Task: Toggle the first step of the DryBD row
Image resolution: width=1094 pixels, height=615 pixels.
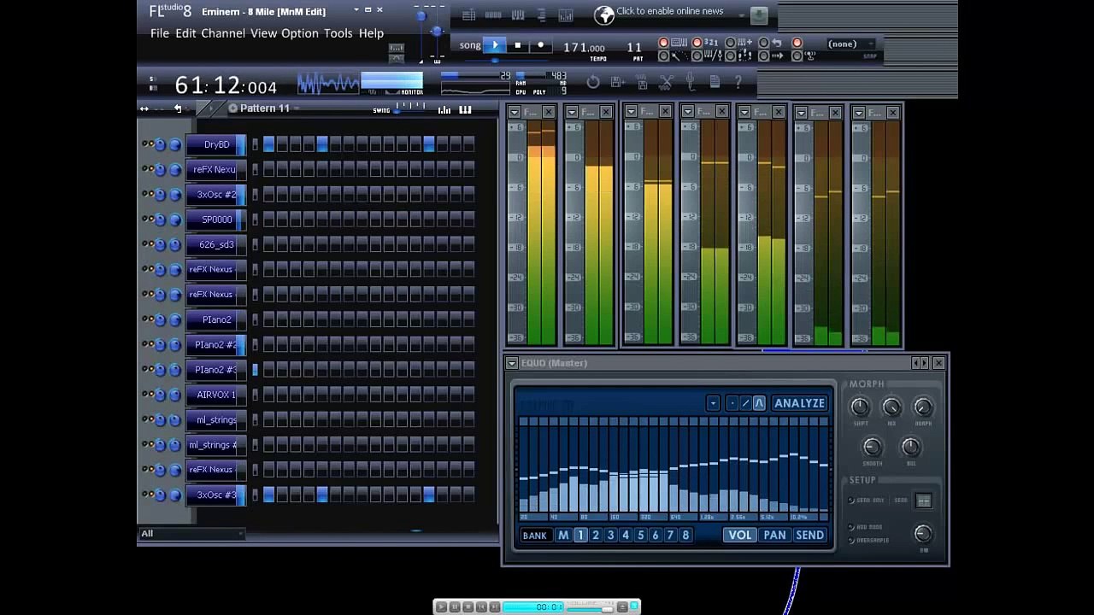Action: tap(268, 145)
